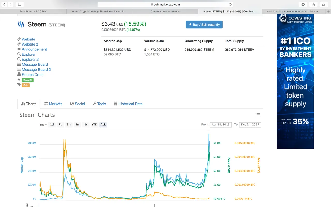Switch to Which Cryptocurrency Should You Invest tab
The width and height of the screenshot is (331, 207).
click(99, 12)
